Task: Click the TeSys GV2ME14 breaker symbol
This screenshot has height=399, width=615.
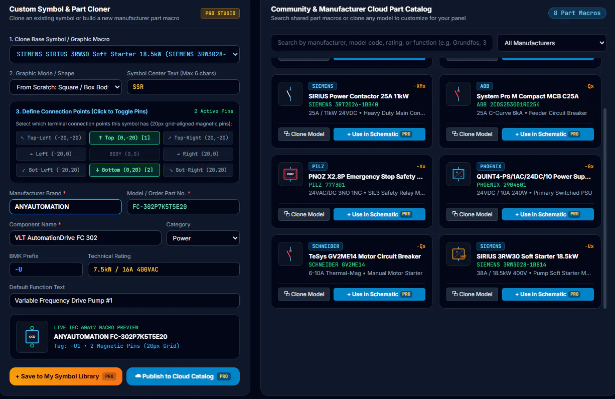Action: (x=290, y=254)
